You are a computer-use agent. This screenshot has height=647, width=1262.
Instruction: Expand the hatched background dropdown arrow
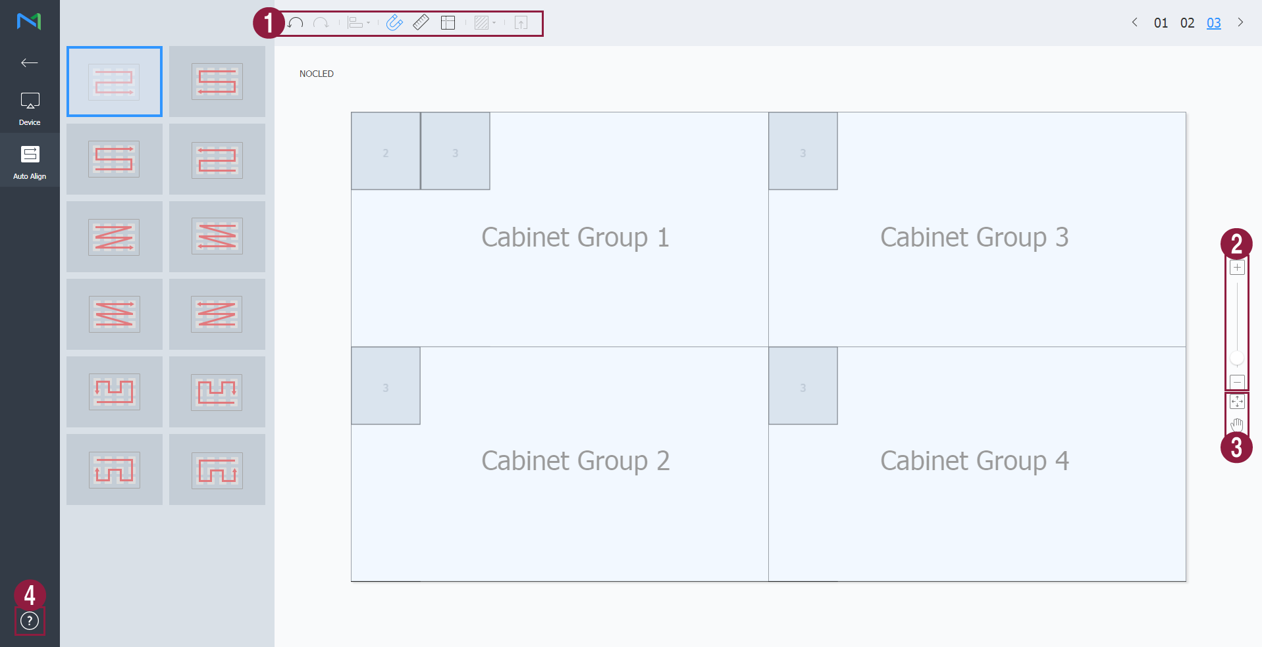pos(494,23)
